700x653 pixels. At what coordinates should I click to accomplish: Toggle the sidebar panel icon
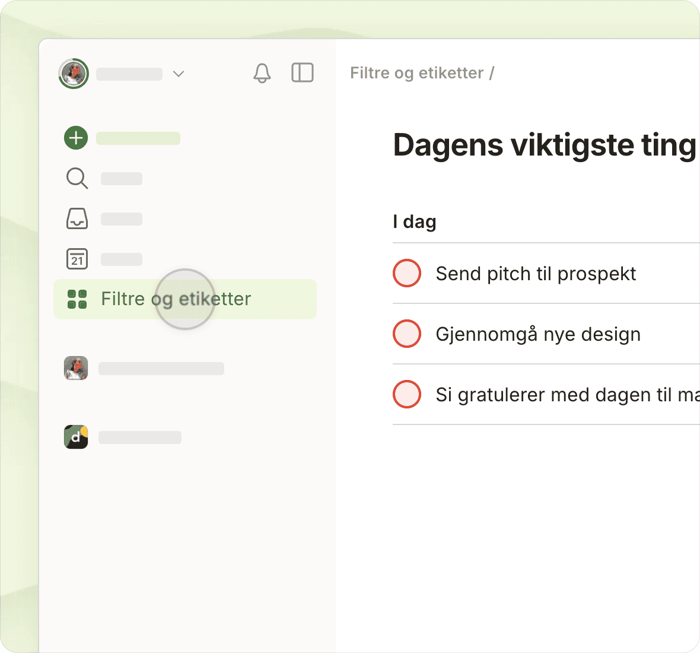(302, 72)
